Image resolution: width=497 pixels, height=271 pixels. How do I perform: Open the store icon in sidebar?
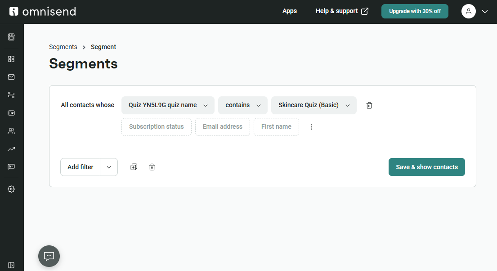pos(11,37)
